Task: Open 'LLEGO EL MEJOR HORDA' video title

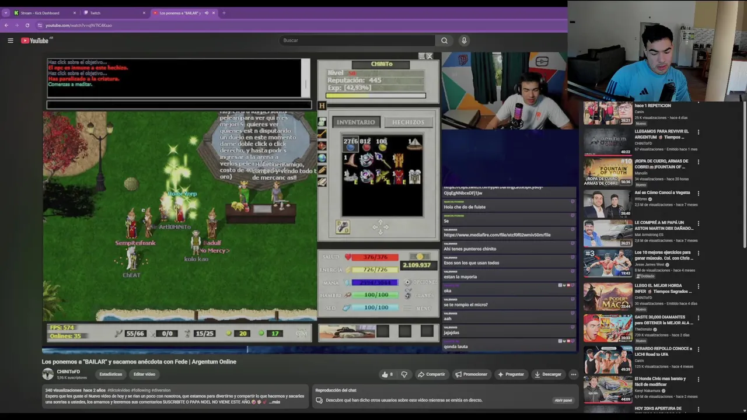Action: point(663,289)
